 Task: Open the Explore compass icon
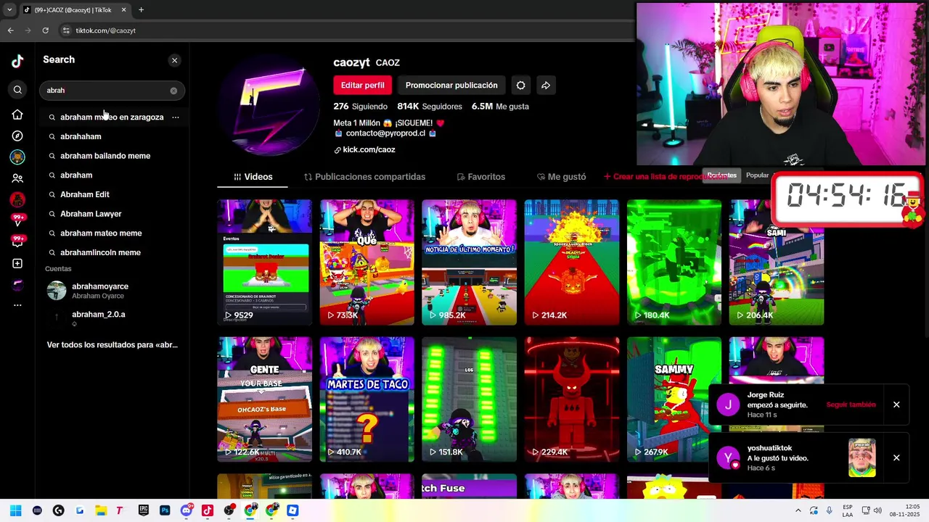[x=17, y=136]
